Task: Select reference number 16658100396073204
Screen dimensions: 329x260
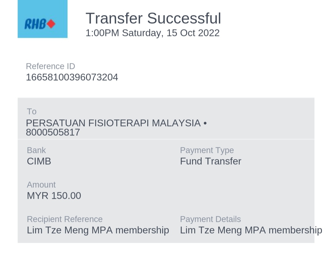Action: tap(72, 77)
